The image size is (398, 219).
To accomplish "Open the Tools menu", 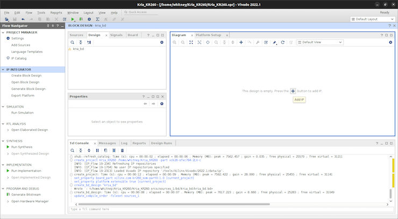I will pos(41,12).
